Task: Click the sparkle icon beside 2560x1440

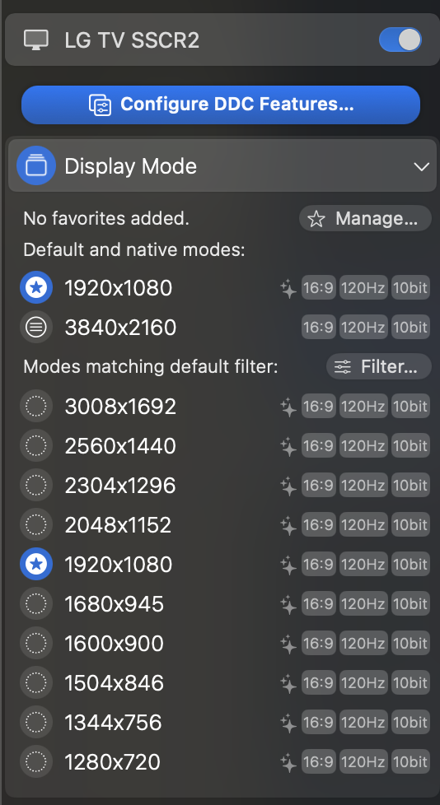Action: pyautogui.click(x=289, y=446)
